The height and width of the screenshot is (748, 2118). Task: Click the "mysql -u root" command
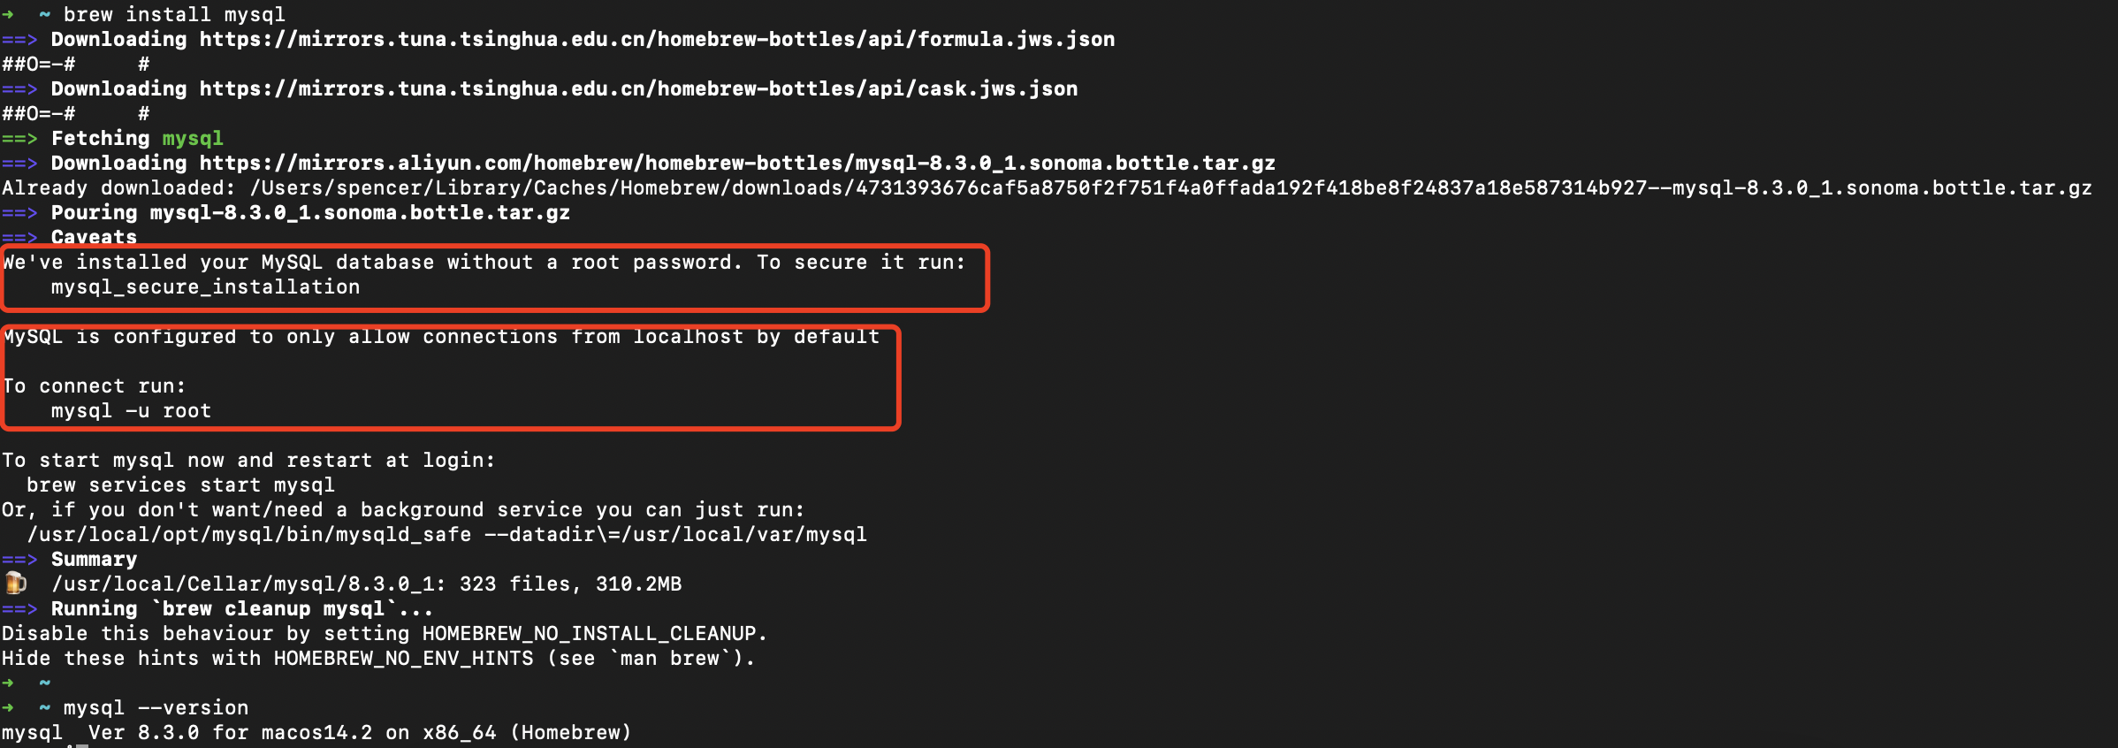pyautogui.click(x=131, y=411)
